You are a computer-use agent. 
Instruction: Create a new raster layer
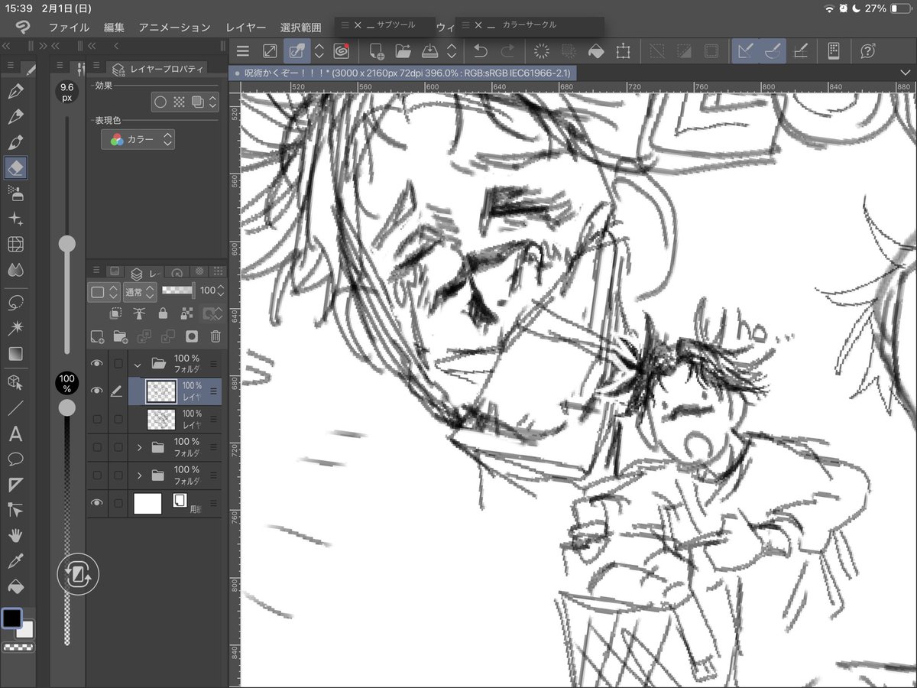coord(96,336)
